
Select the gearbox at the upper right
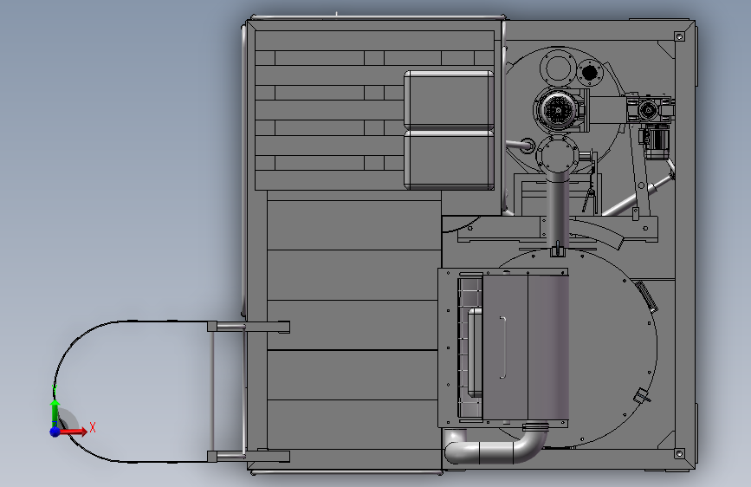tap(649, 109)
